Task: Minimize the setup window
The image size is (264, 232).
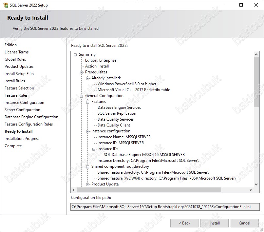Action: [x=226, y=5]
